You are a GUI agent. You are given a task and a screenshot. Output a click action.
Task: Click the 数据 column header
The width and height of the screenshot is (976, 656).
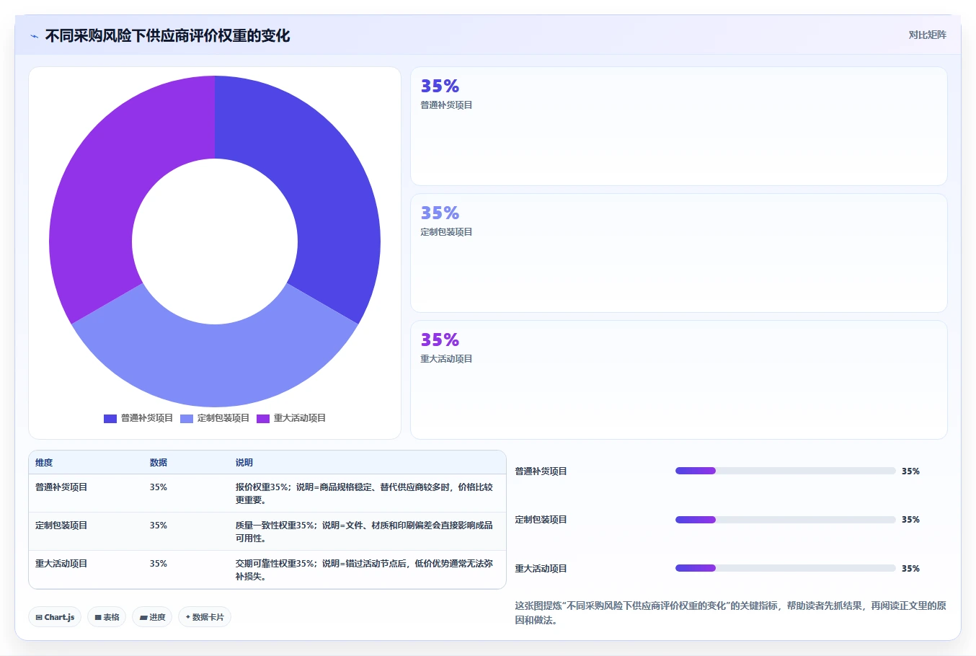[x=159, y=463]
